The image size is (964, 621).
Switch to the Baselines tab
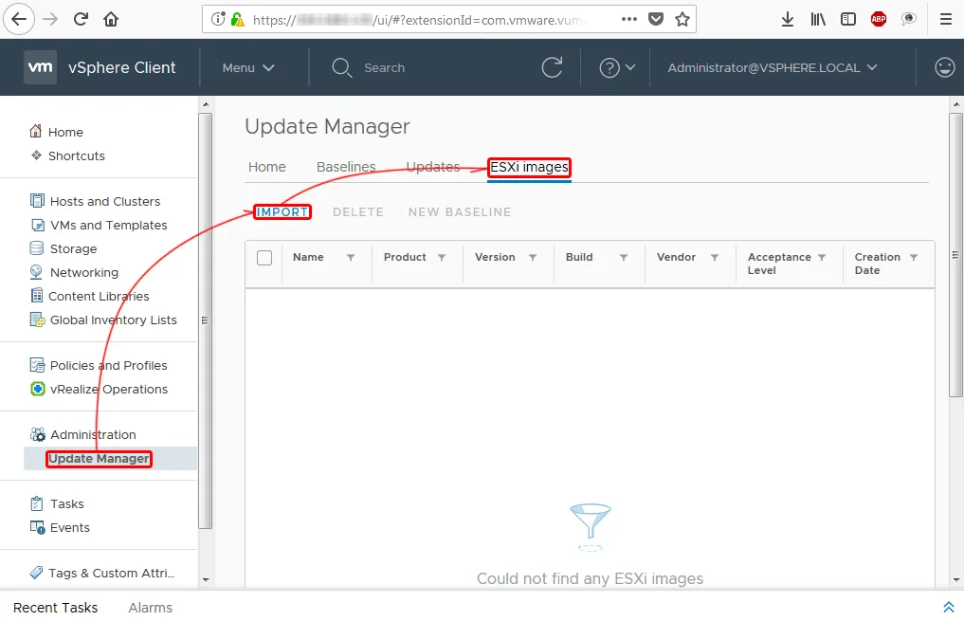click(x=346, y=167)
